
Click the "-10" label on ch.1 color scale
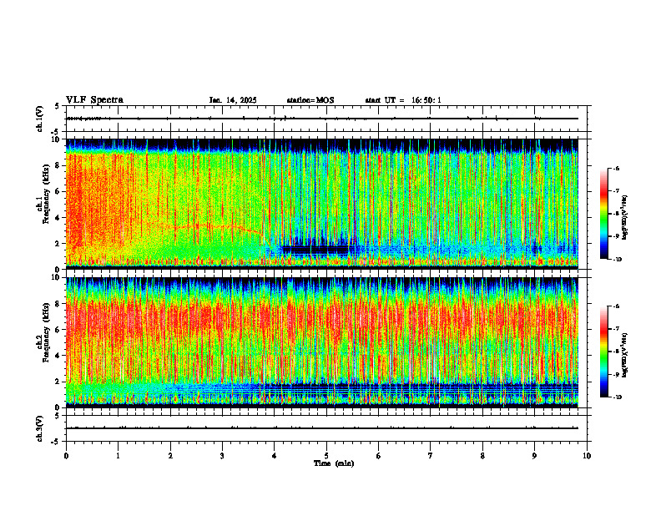[617, 259]
